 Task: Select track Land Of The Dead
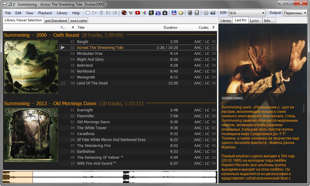tap(138, 83)
